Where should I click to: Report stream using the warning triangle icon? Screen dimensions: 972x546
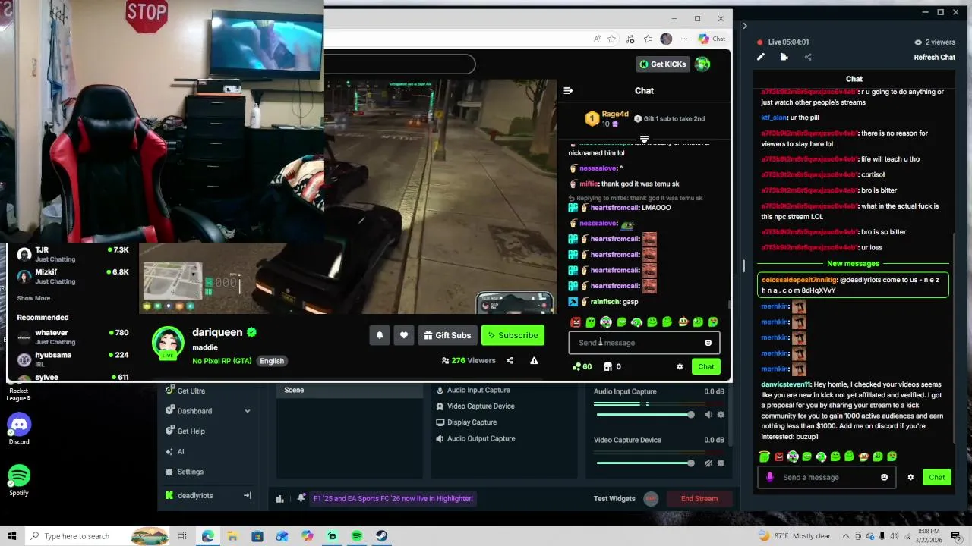[x=534, y=361]
